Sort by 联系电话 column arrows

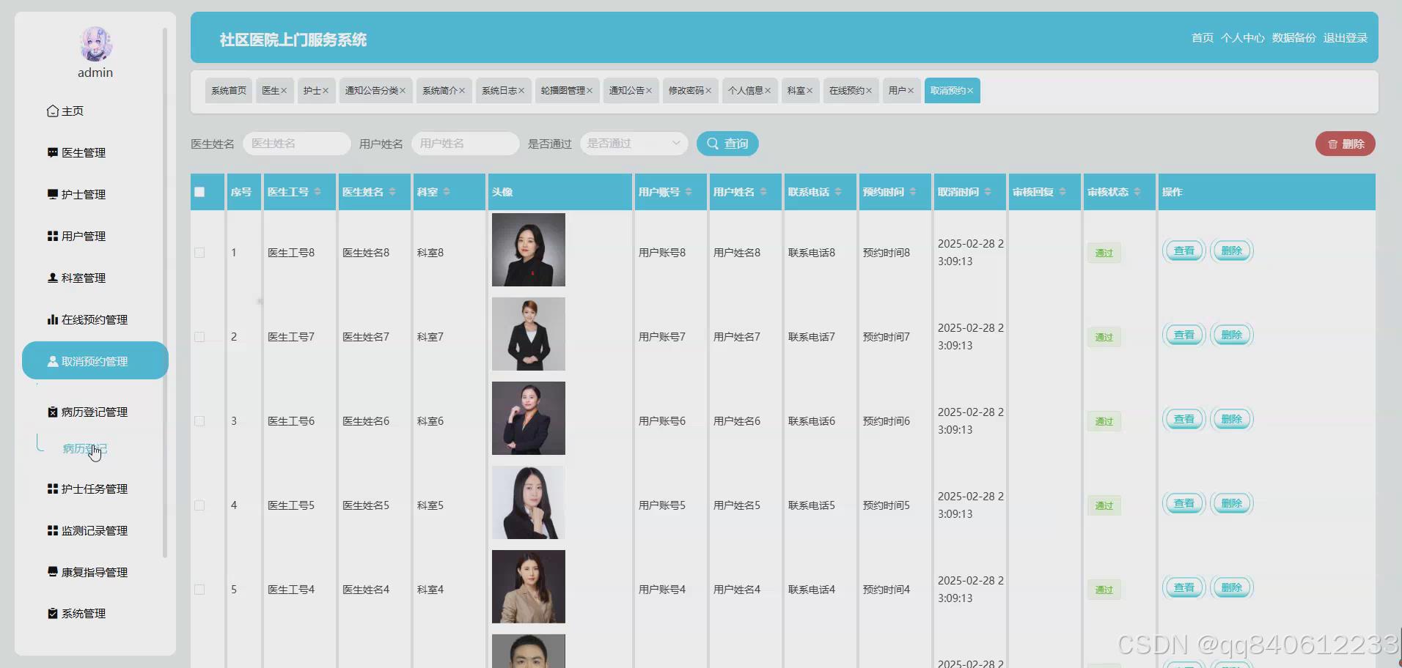point(838,192)
